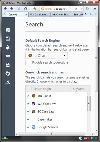Open Security lock icon in sidebar
100x142 pixels.
[x=8, y=65]
